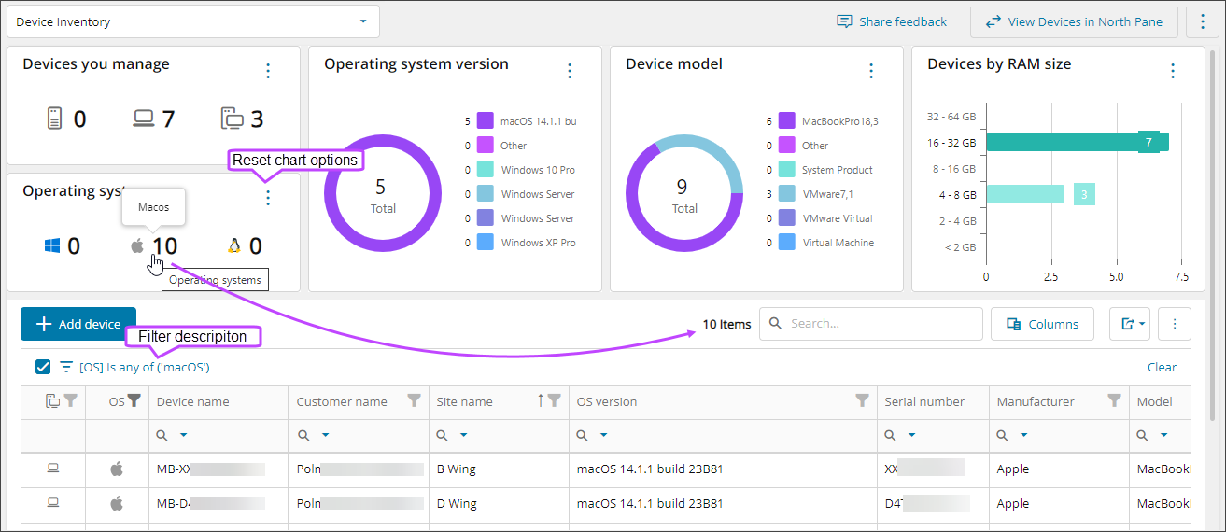Viewport: 1226px width, 532px height.
Task: Open grid options kebab menu
Action: pos(1175,324)
